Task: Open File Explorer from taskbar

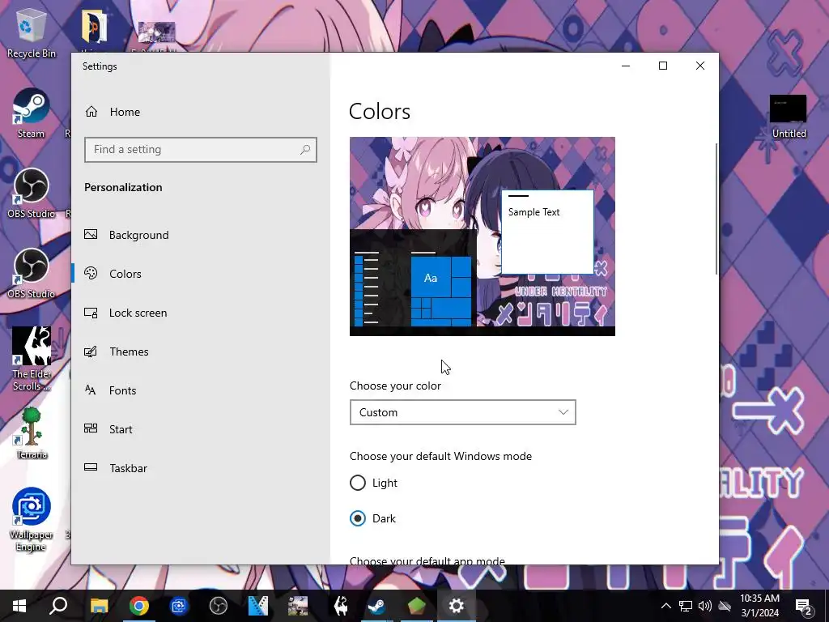Action: click(x=99, y=606)
